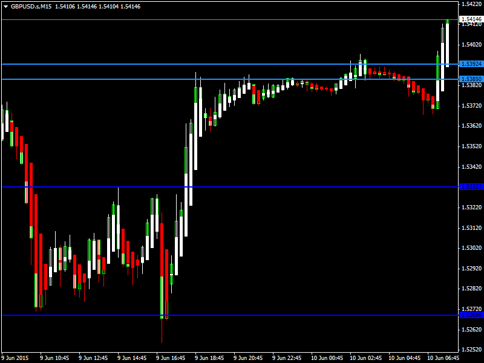The width and height of the screenshot is (484, 363).
Task: Click the 10 Jun 00:45 time label
Action: tap(327, 357)
